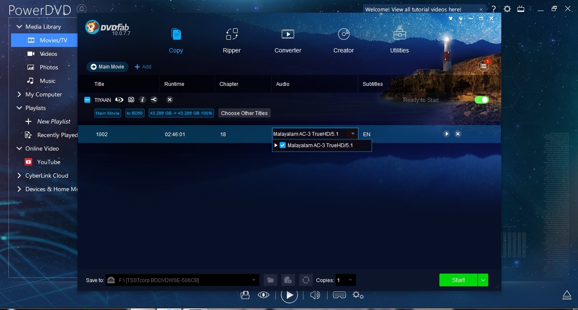578x310 pixels.
Task: Click the info icon next to TIYAAN
Action: point(143,100)
